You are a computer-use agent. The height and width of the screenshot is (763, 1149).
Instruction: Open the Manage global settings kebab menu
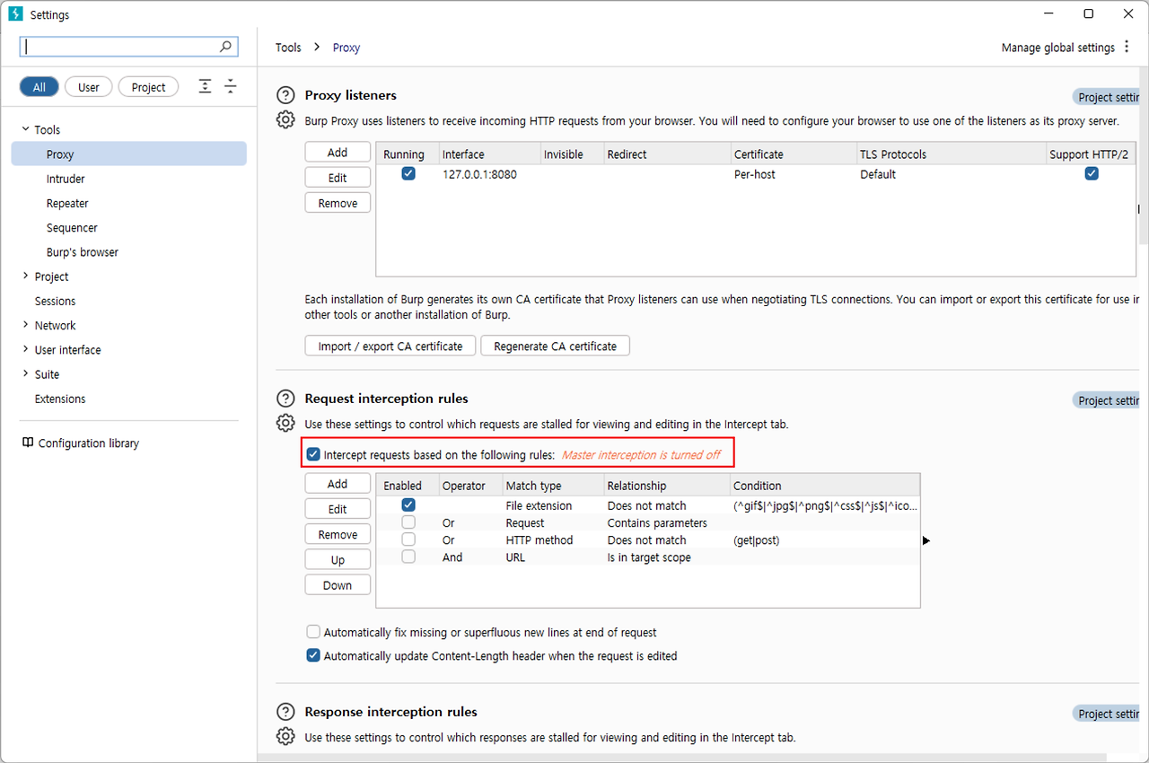(1127, 47)
